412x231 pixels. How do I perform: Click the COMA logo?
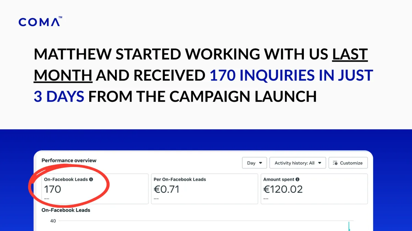click(x=40, y=22)
